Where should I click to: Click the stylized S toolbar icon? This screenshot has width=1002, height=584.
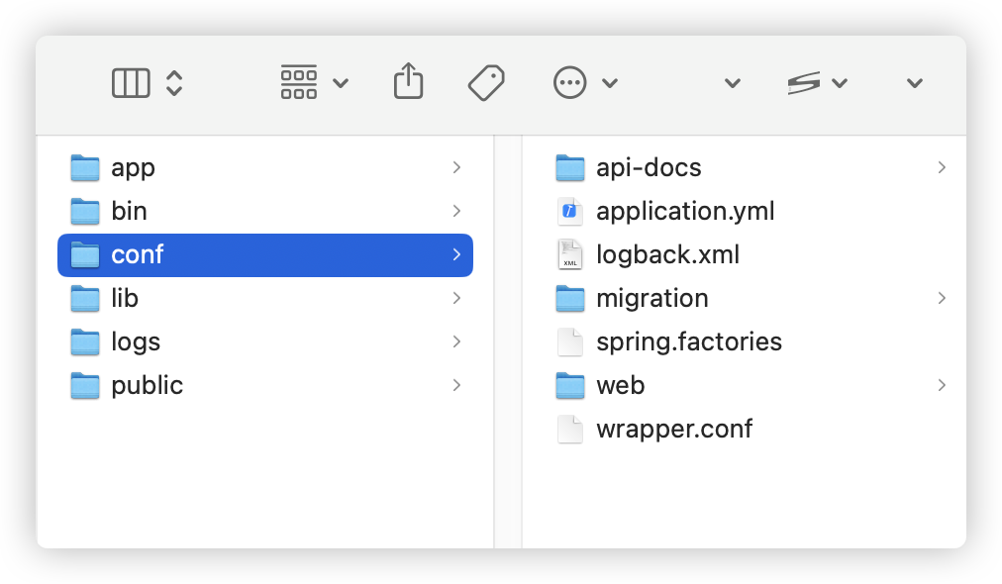[804, 83]
